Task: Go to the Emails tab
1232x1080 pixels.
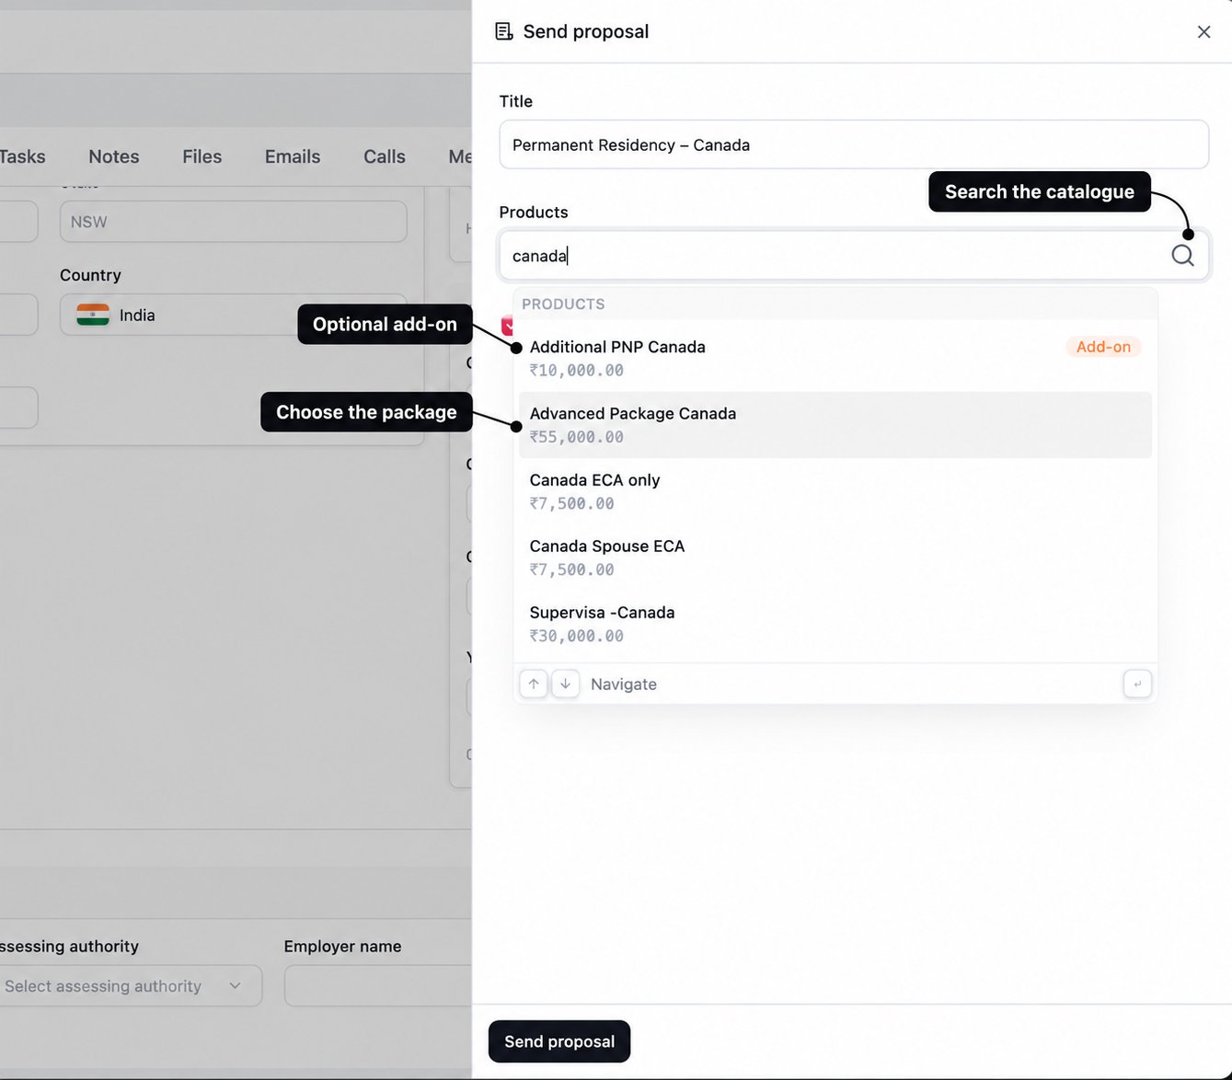Action: coord(293,156)
